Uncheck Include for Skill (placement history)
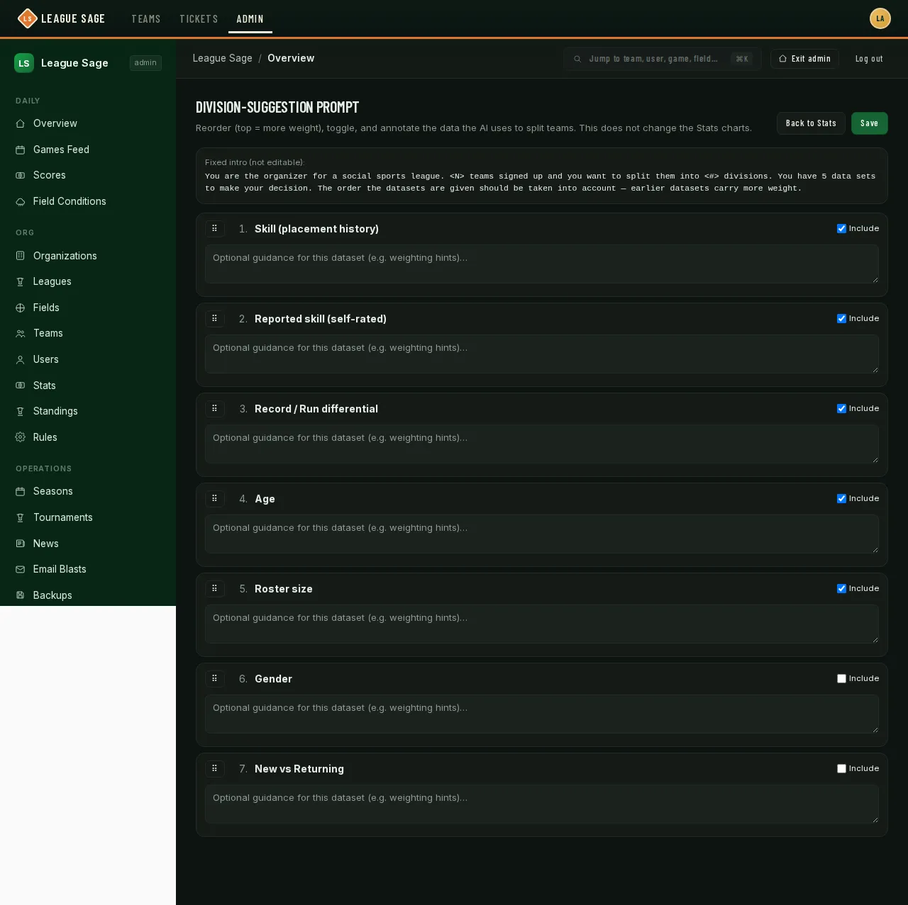The height and width of the screenshot is (905, 908). tap(841, 228)
